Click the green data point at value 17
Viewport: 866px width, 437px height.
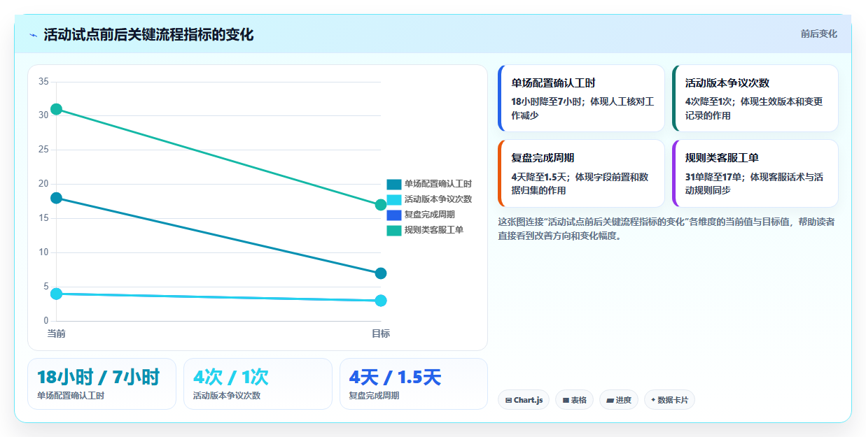[381, 205]
